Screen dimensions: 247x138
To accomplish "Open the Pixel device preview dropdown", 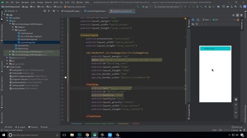I will [206, 20].
